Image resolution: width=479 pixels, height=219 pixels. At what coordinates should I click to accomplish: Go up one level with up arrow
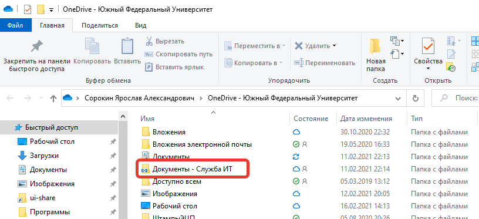pos(53,98)
